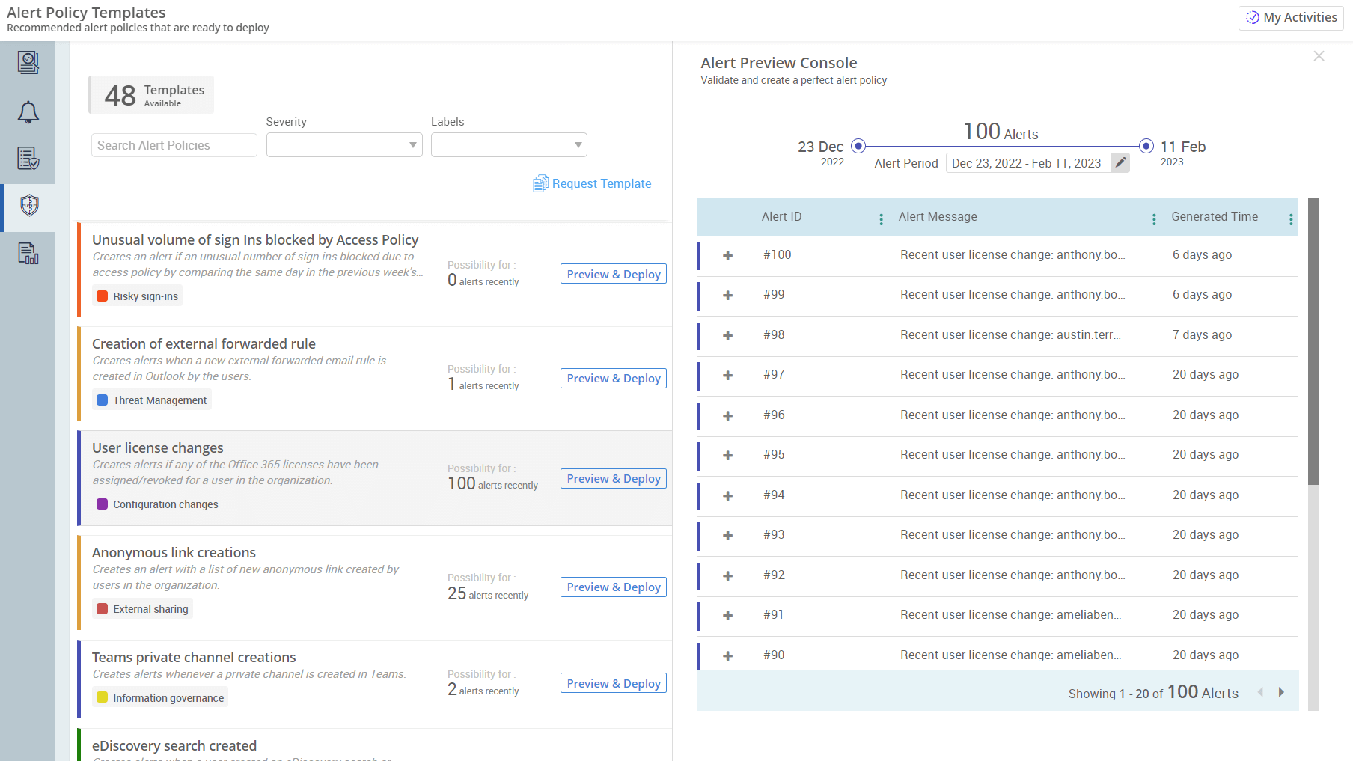Screen dimensions: 1353x761
Task: Open the Labels dropdown
Action: [x=508, y=144]
